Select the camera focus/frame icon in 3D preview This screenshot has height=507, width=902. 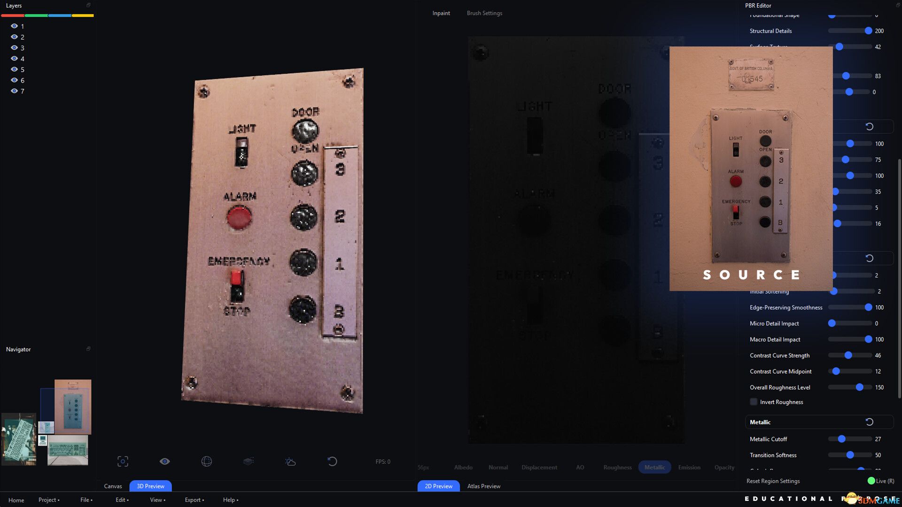(123, 461)
